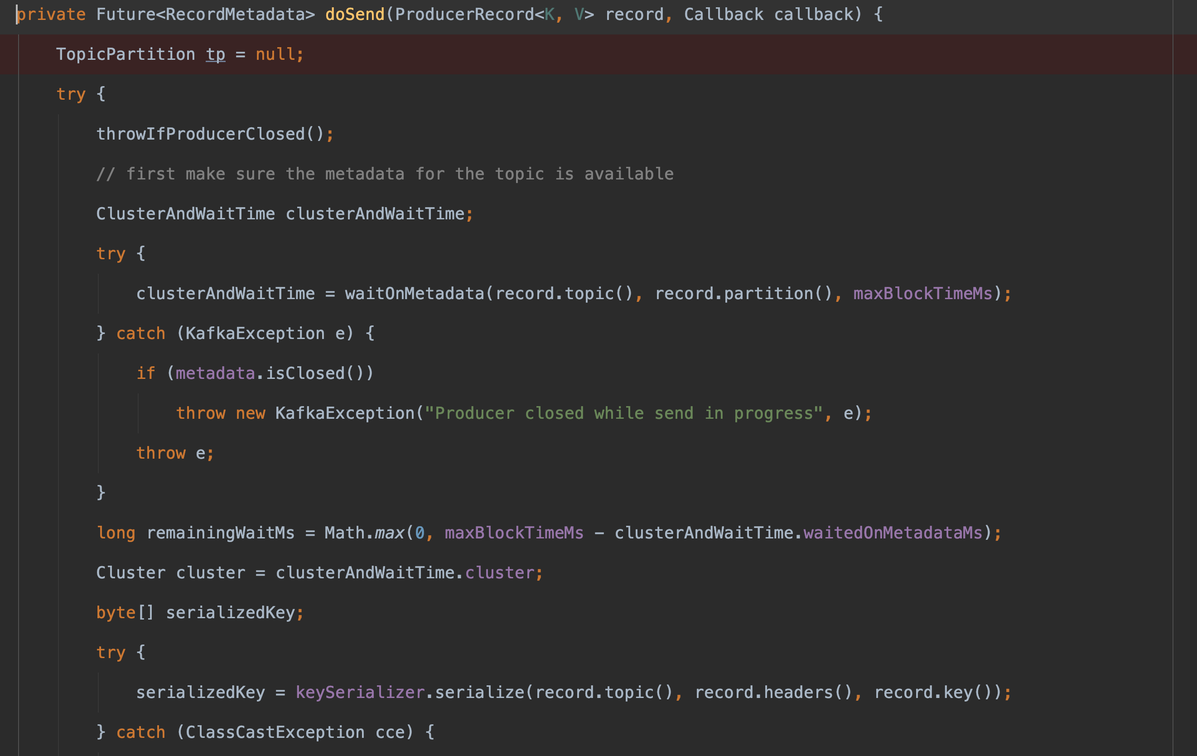Screen dimensions: 1197x756
Task: Click Future<RecordMetadata> return type
Action: point(205,15)
